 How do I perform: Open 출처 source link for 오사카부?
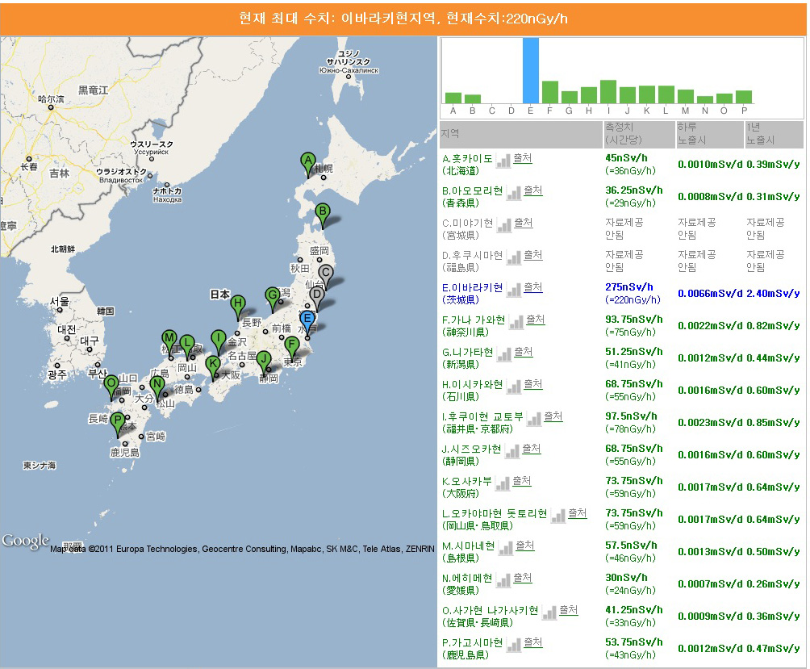[x=521, y=481]
